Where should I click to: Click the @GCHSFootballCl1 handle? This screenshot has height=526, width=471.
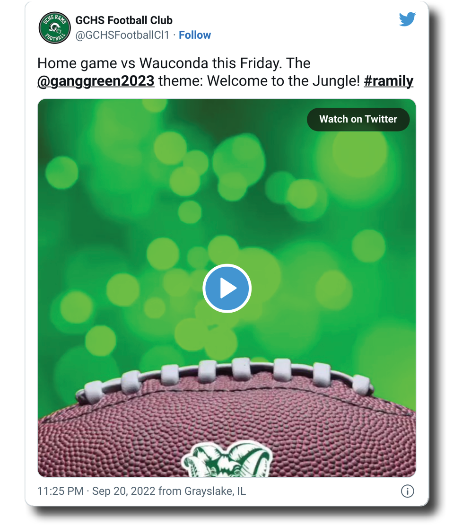click(x=122, y=35)
